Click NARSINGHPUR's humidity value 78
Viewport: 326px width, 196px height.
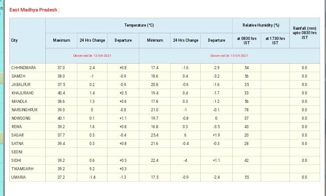click(246, 110)
